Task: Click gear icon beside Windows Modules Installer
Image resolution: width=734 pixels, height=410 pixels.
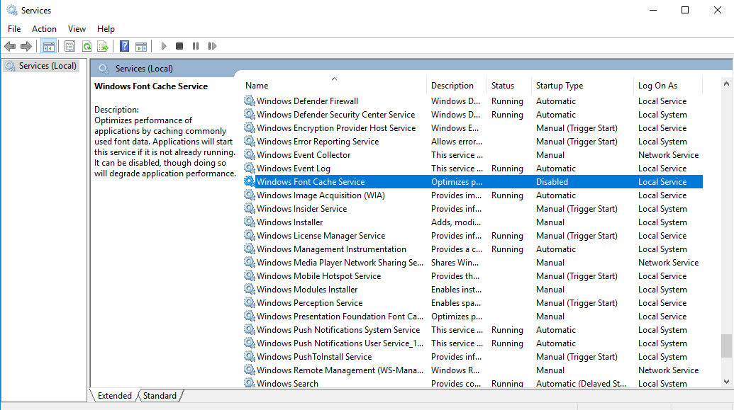Action: click(x=250, y=289)
